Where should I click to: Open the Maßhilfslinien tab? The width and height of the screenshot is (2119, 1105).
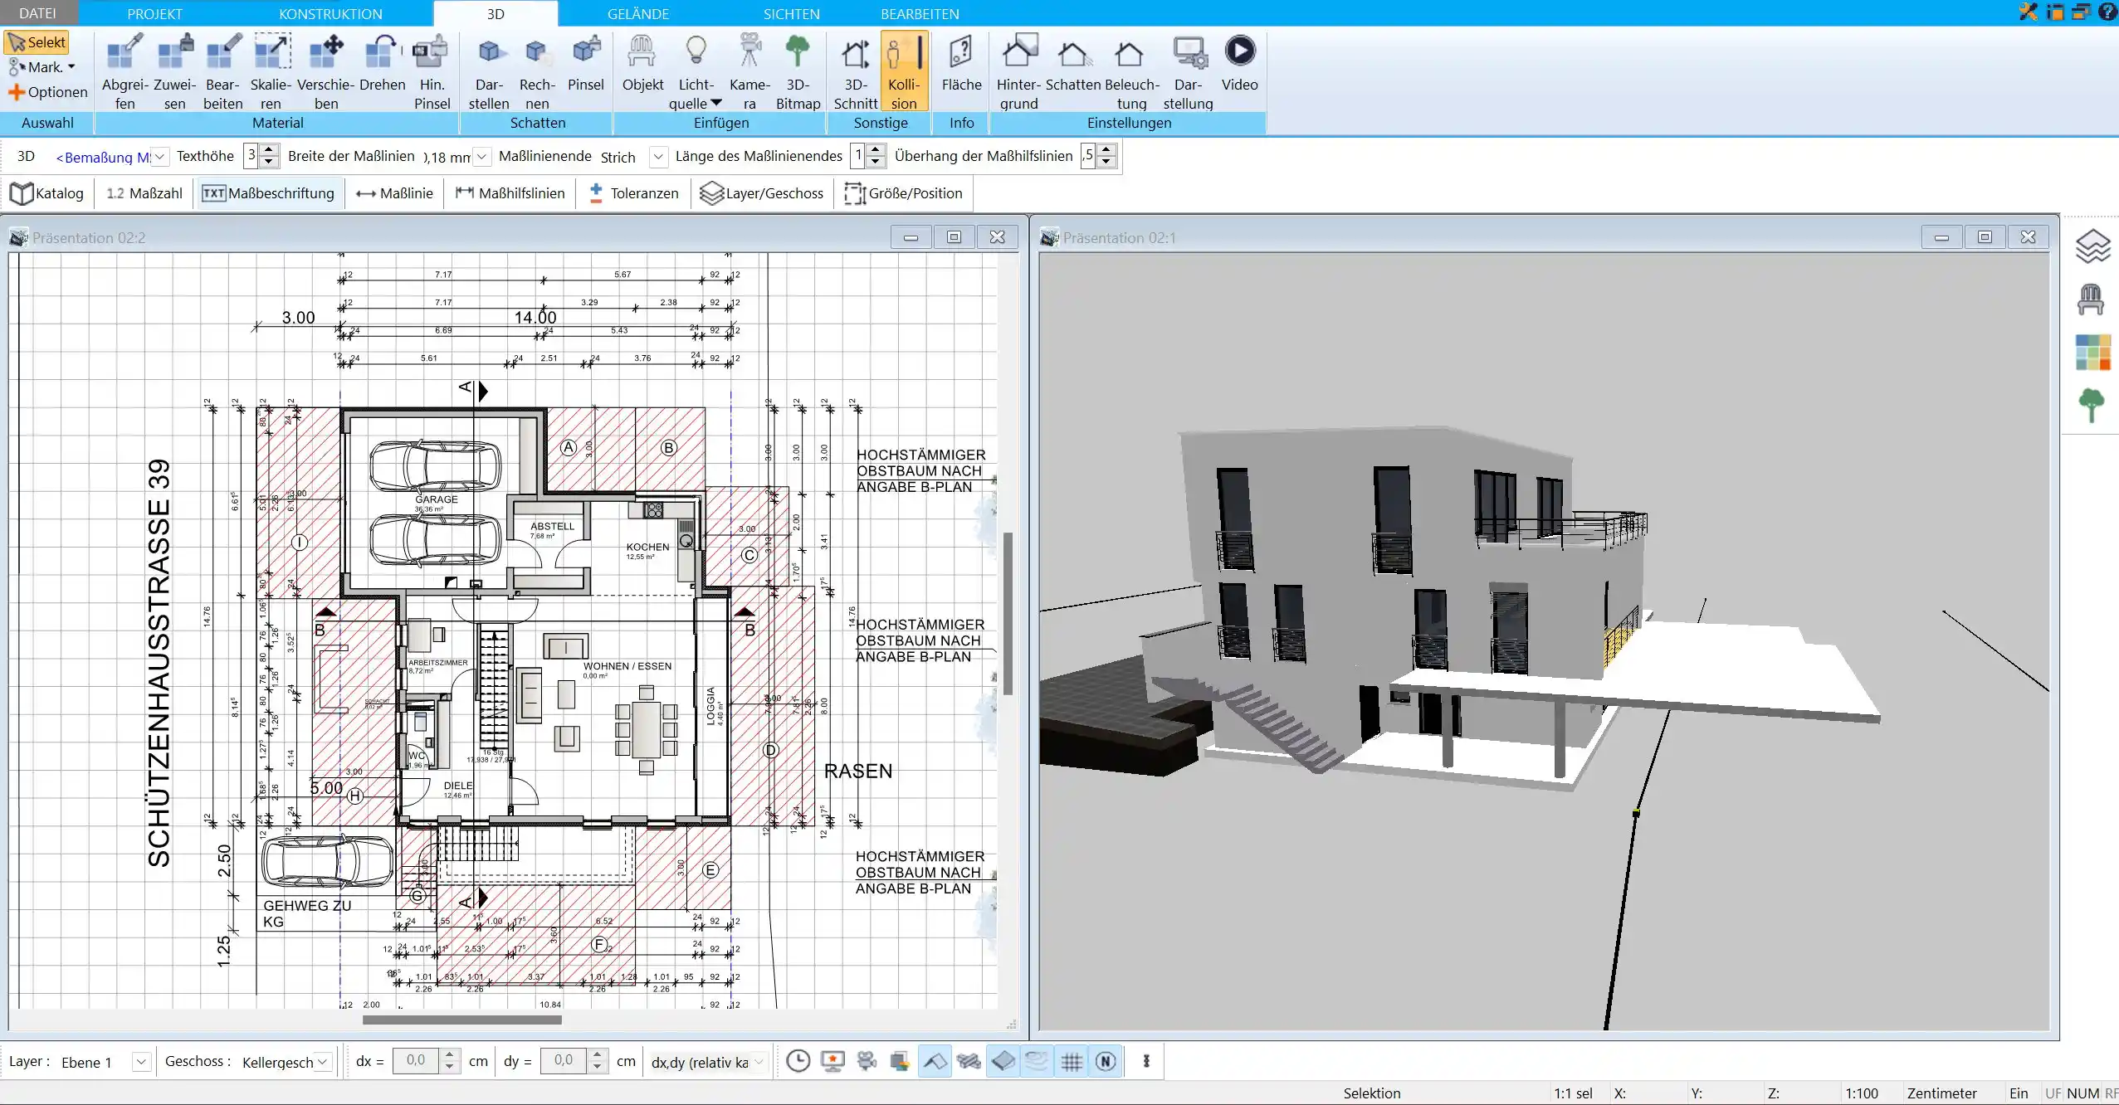[x=510, y=193]
